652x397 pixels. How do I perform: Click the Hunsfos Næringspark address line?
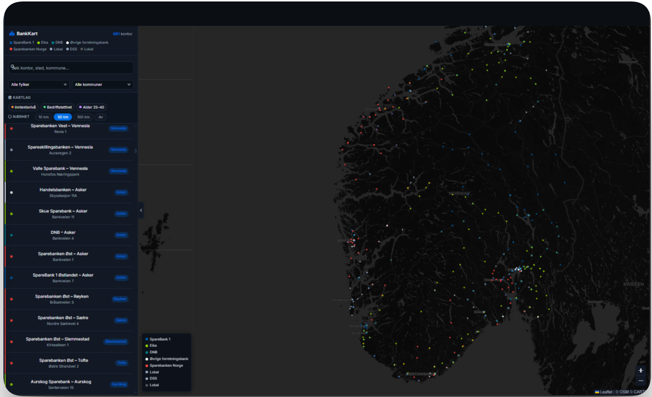(x=60, y=174)
